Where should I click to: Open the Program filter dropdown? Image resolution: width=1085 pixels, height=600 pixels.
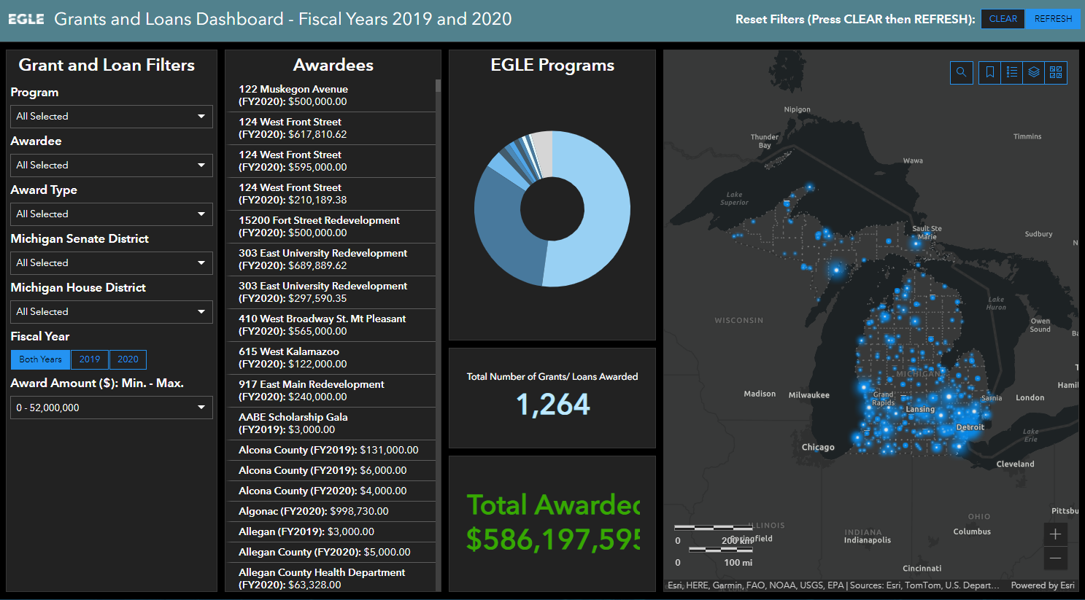coord(111,117)
